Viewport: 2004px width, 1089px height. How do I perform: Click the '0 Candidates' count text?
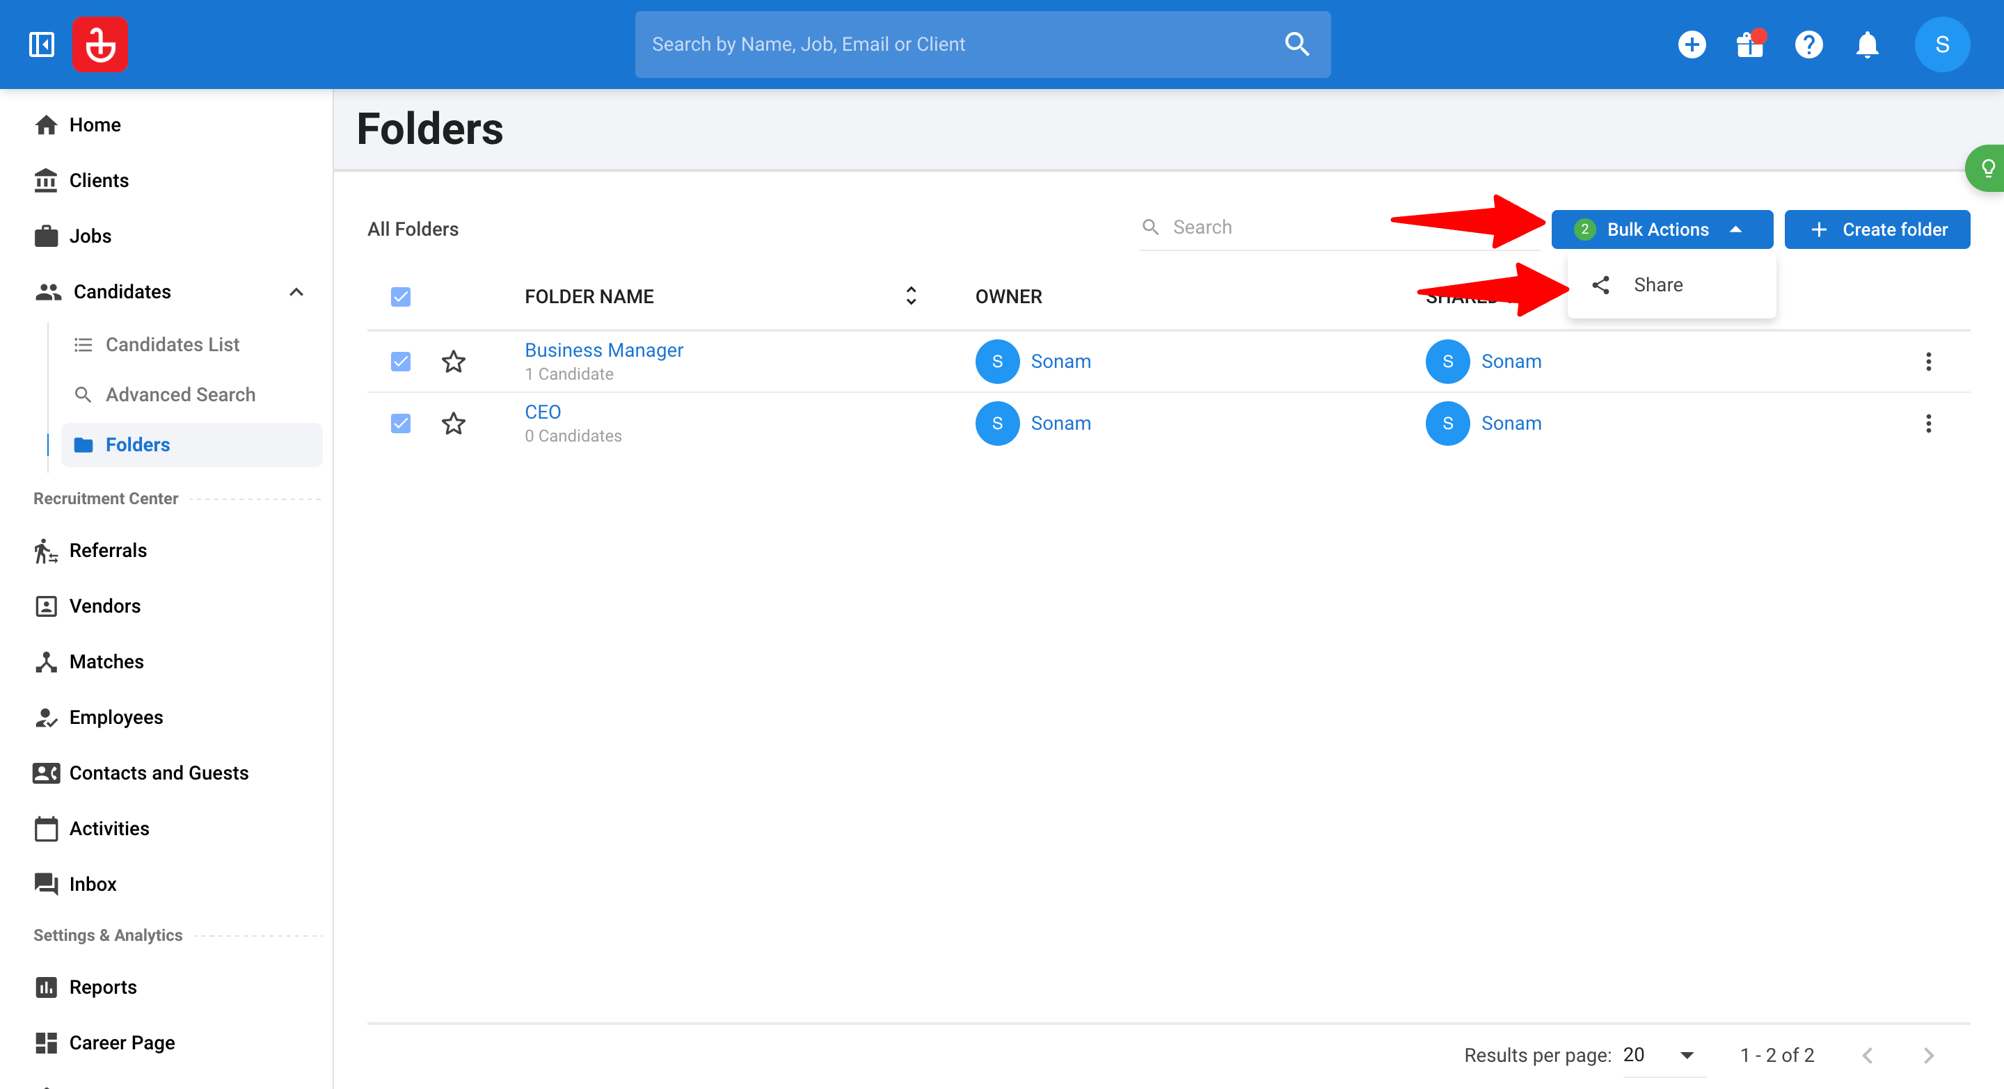[x=573, y=436]
